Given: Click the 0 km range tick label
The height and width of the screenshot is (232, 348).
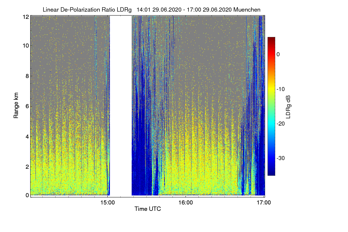Looking at the screenshot, I should 27,195.
